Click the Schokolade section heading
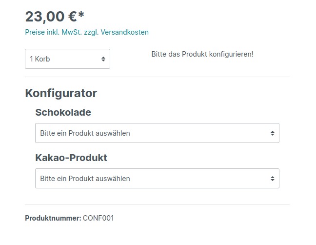 pos(63,112)
